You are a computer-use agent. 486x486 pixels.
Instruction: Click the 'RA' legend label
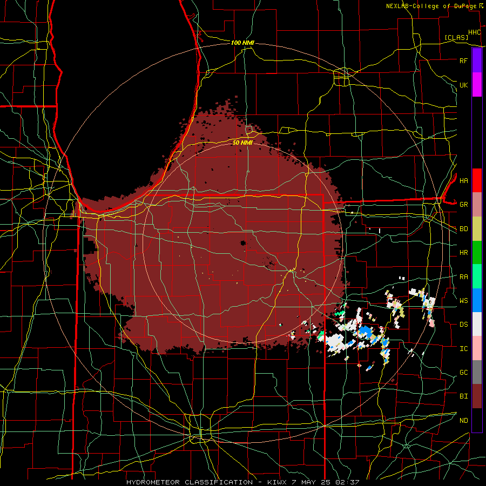[463, 277]
